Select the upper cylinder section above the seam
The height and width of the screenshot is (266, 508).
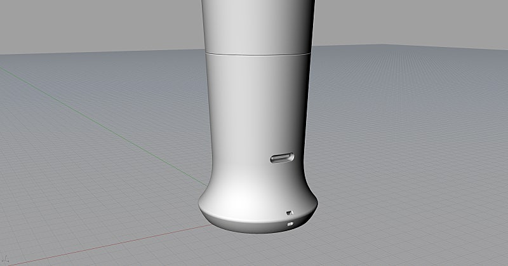[258, 26]
